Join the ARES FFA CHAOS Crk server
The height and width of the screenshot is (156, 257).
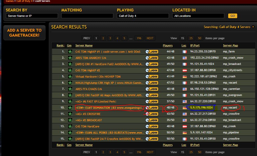pyautogui.click(x=152, y=89)
